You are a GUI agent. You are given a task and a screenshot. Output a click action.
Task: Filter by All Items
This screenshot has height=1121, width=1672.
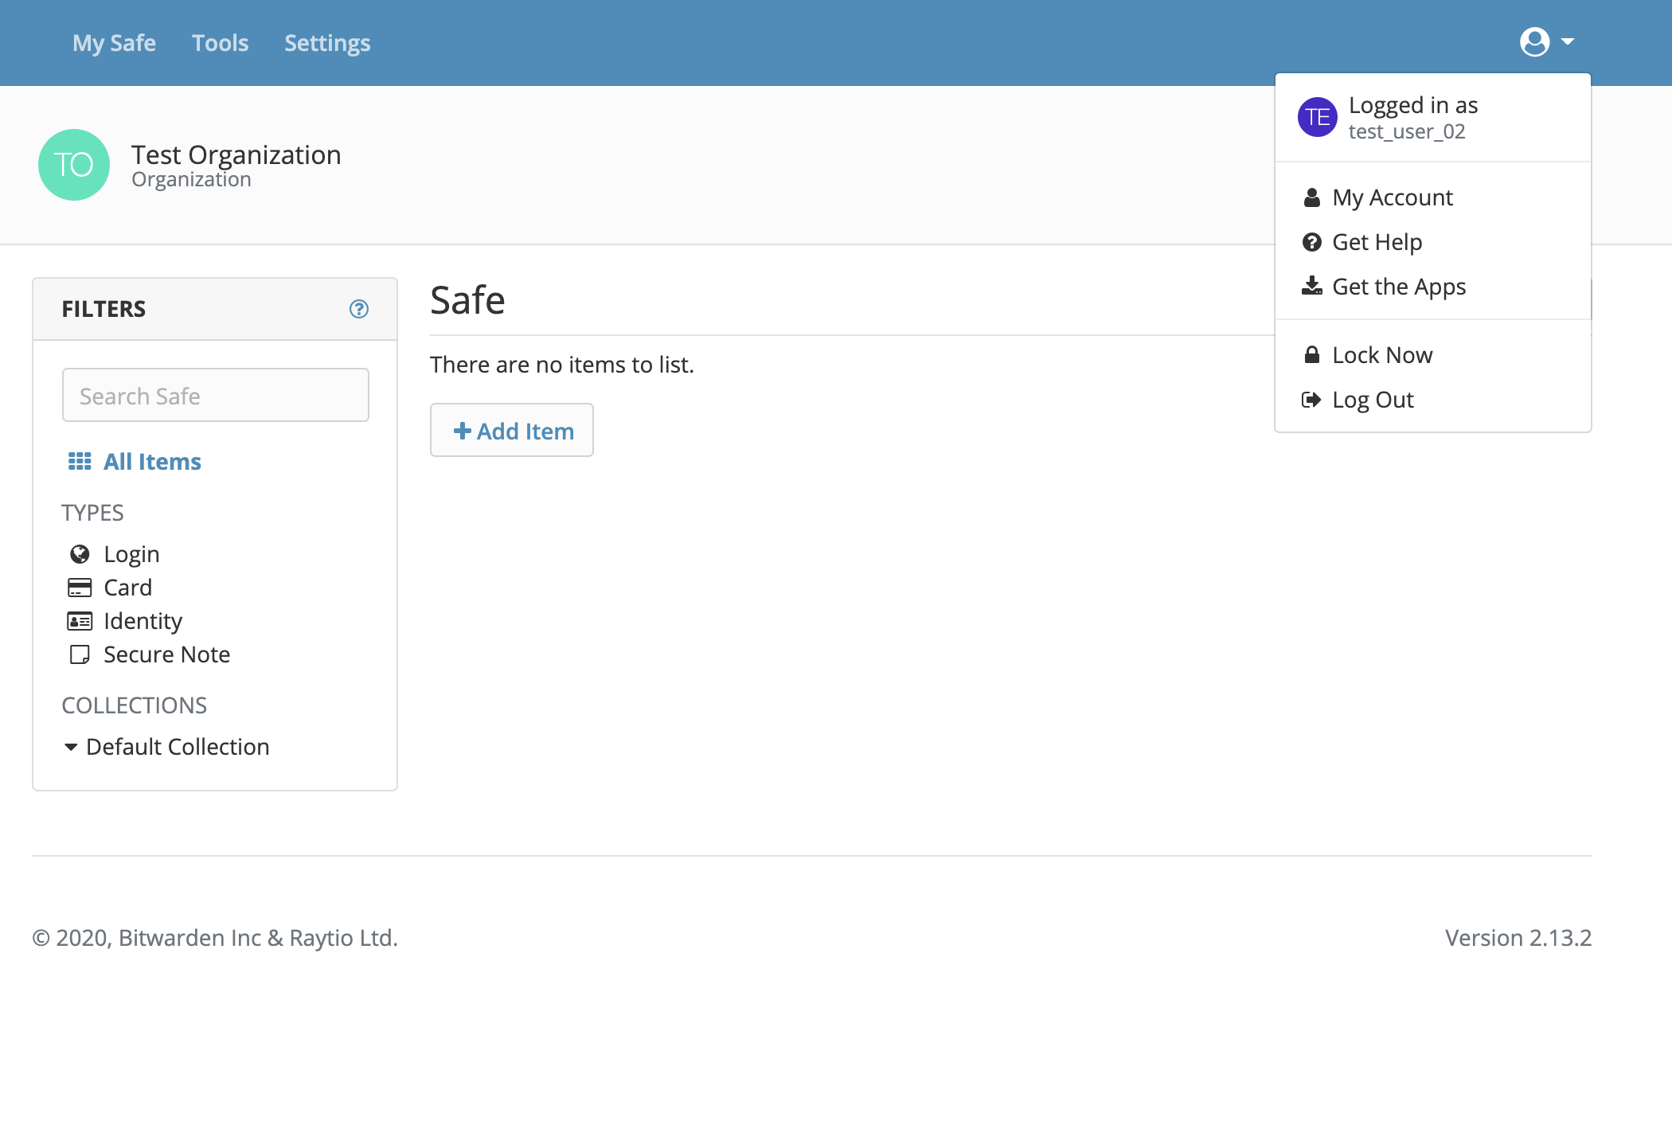[152, 462]
